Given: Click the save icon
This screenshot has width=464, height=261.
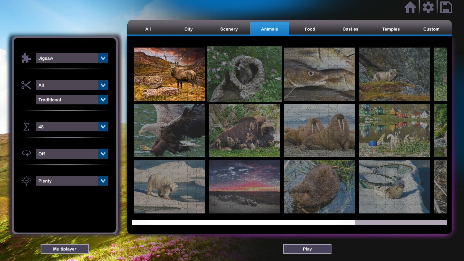Looking at the screenshot, I should click(446, 8).
